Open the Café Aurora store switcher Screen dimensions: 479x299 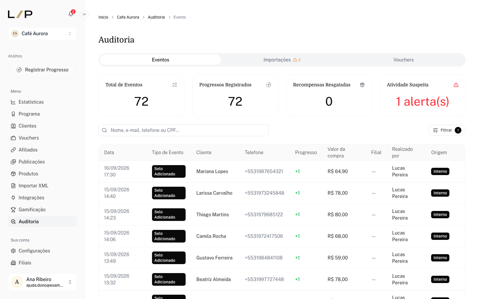42,34
